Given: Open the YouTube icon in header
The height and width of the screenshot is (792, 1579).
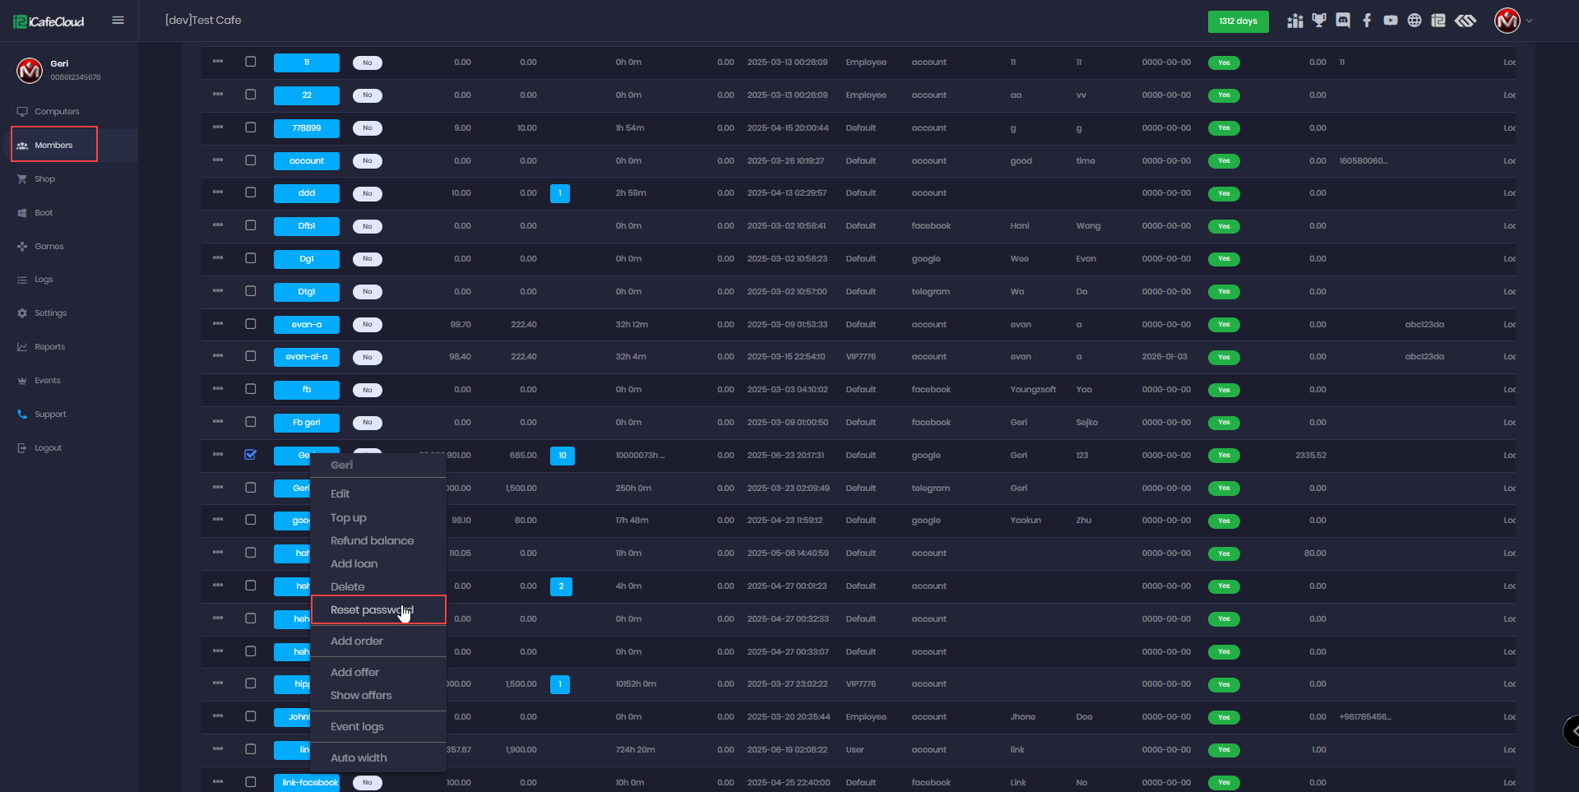Looking at the screenshot, I should tap(1391, 21).
